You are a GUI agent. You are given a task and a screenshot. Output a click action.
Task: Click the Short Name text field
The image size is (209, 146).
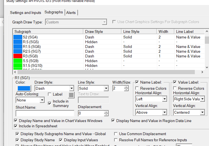(x=45, y=113)
